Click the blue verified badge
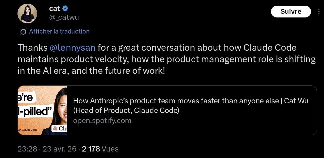 click(65, 8)
